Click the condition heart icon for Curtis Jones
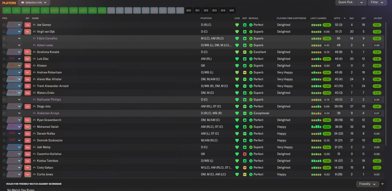This screenshot has width=392, height=191. click(237, 174)
